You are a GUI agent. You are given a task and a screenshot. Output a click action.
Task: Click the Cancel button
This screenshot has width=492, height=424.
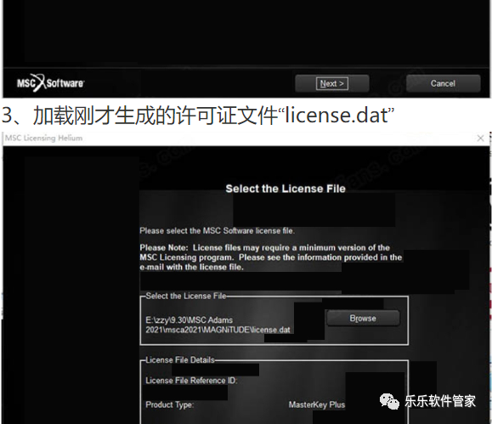[443, 83]
